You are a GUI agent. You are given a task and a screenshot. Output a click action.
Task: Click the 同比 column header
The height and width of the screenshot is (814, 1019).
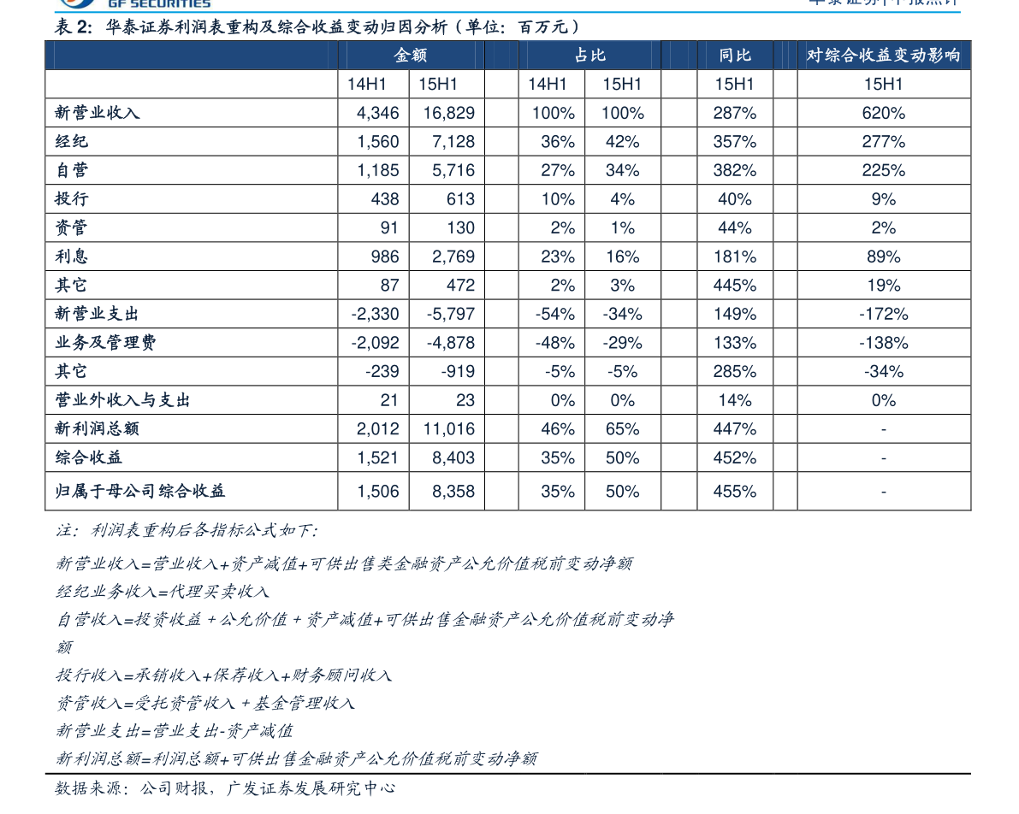(x=734, y=56)
